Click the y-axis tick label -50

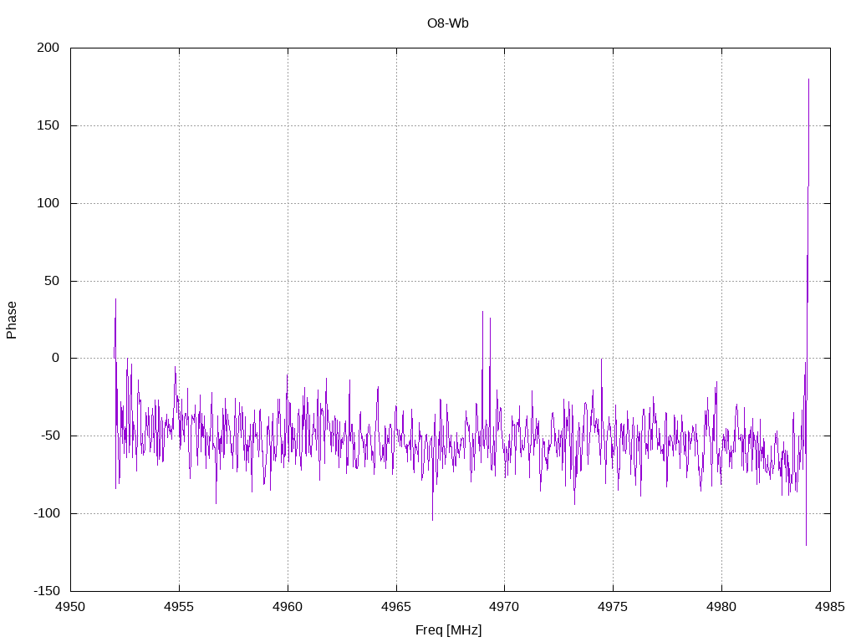pos(50,436)
